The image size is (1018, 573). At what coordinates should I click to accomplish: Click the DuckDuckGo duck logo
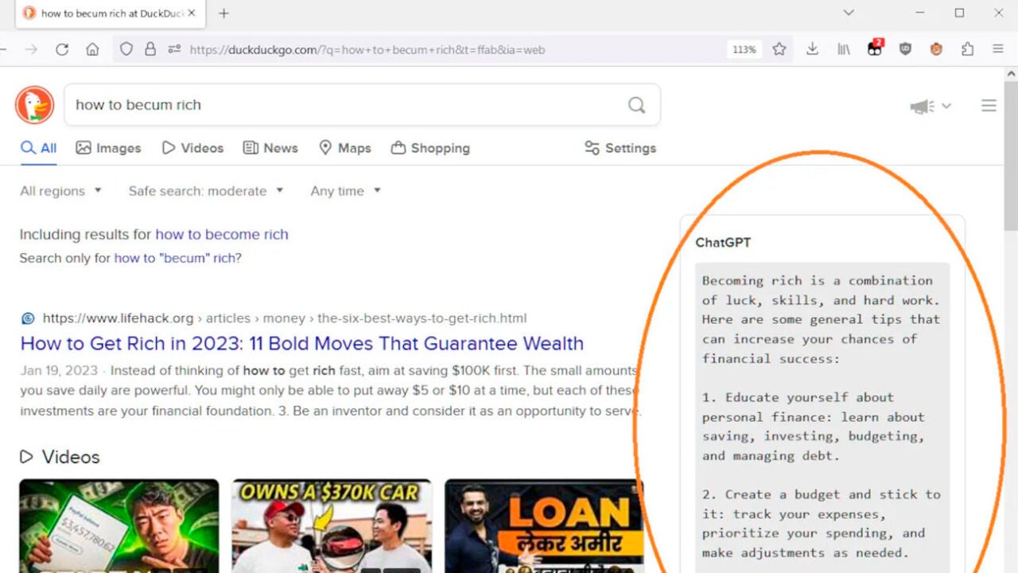point(34,105)
